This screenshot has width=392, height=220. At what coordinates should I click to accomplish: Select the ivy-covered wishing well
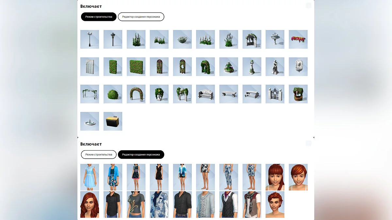pos(298,94)
